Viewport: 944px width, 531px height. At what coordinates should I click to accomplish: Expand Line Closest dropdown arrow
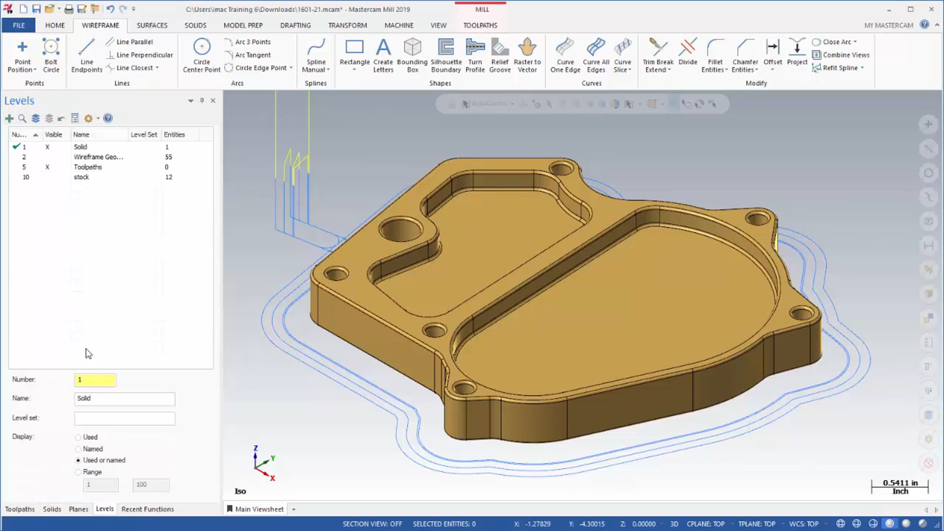157,68
